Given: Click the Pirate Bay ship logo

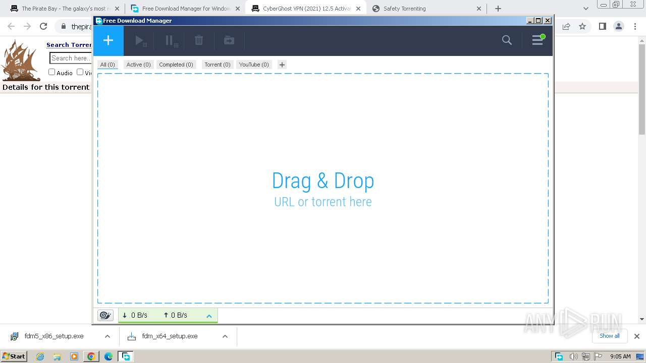Looking at the screenshot, I should tap(21, 60).
